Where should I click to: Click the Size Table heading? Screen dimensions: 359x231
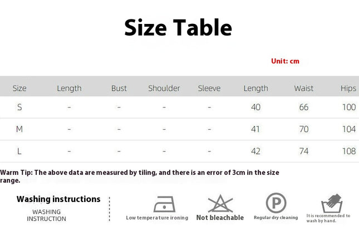coord(178,28)
